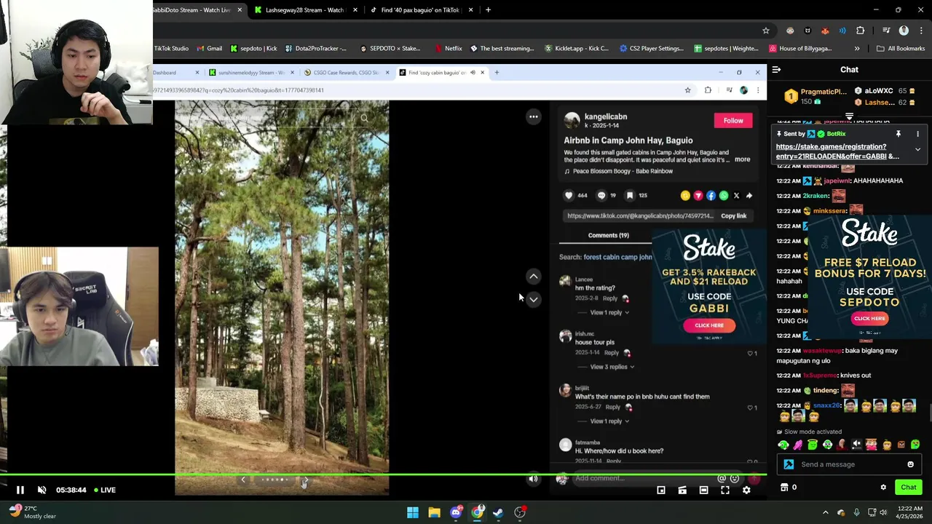
Task: Toggle theater mode in Kick player
Action: 703,491
